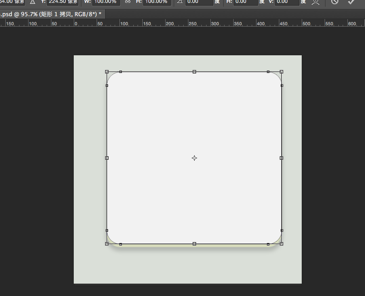Click the rotation angle field
Image resolution: width=365 pixels, height=296 pixels.
coord(199,2)
